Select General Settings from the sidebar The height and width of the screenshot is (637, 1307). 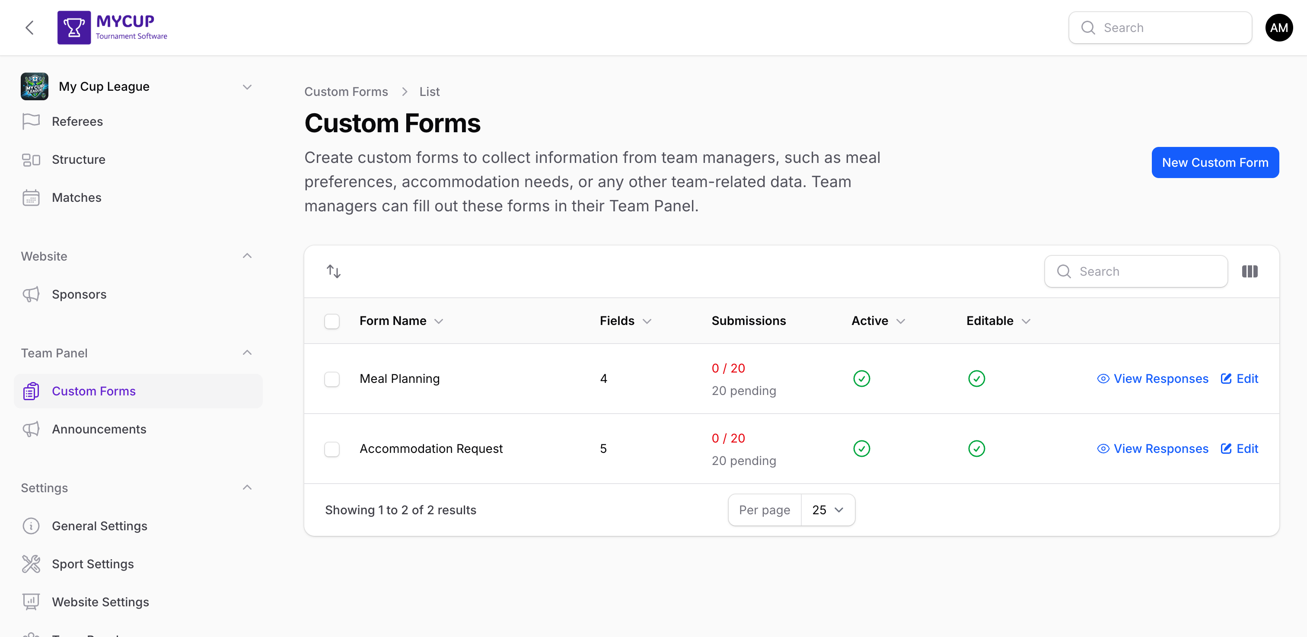[99, 526]
